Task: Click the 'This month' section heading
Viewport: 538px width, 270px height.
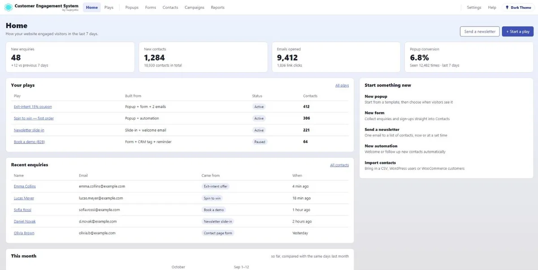Action: [24, 256]
